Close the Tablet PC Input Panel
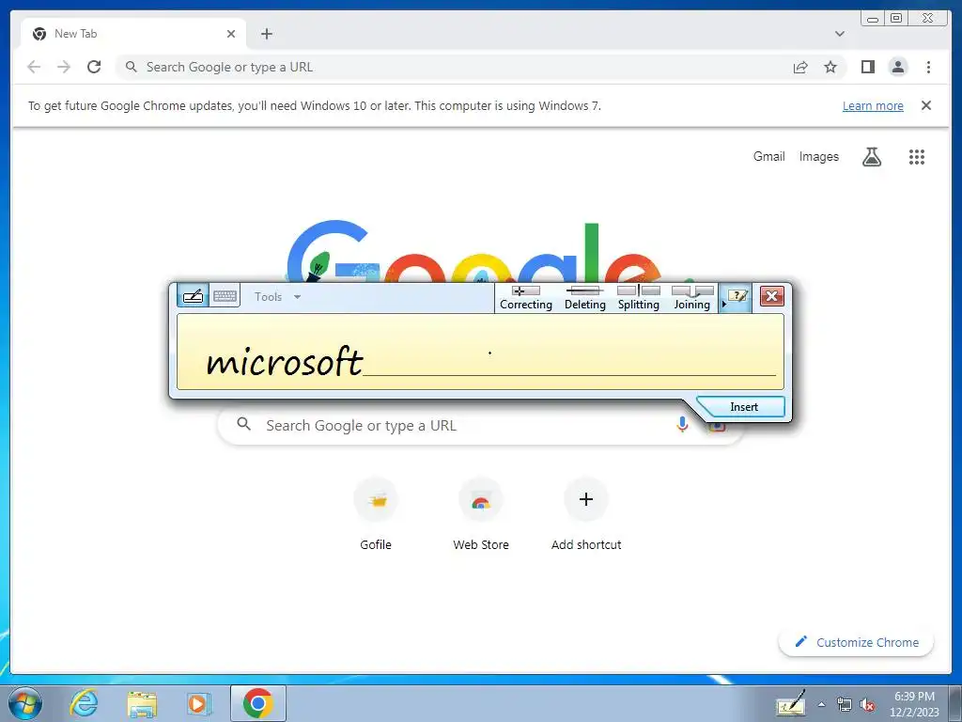Viewport: 962px width, 722px height. 772,296
